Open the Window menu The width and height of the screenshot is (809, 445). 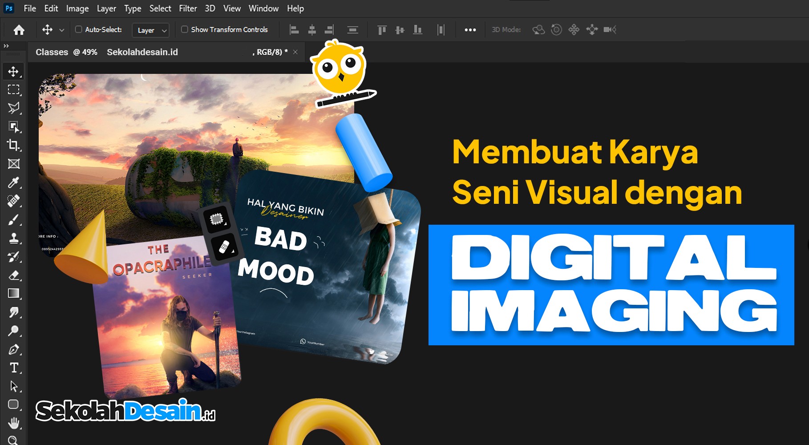(263, 8)
